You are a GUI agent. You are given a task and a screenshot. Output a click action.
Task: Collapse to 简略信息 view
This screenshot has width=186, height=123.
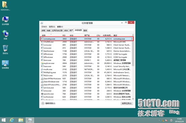point(48,103)
